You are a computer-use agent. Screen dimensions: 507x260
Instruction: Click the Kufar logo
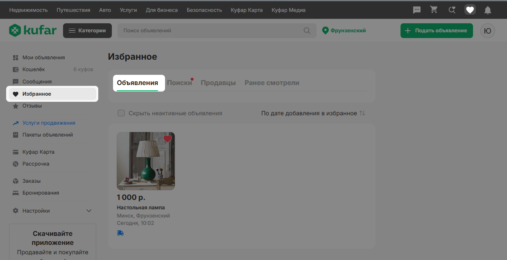pyautogui.click(x=33, y=30)
